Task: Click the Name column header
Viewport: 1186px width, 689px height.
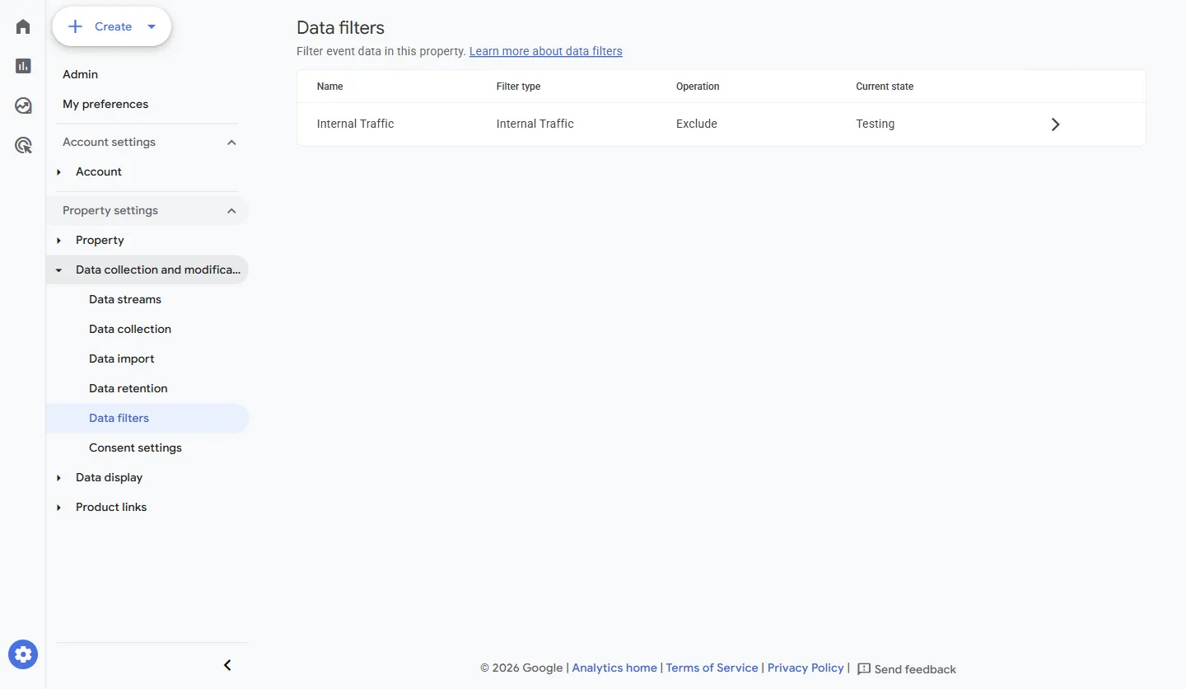Action: click(x=330, y=87)
